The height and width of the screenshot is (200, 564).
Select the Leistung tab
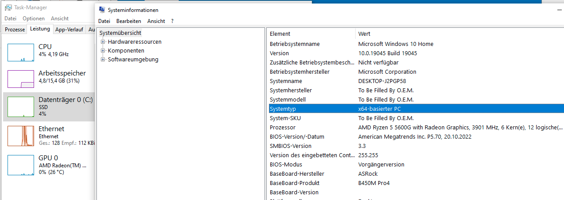click(40, 29)
